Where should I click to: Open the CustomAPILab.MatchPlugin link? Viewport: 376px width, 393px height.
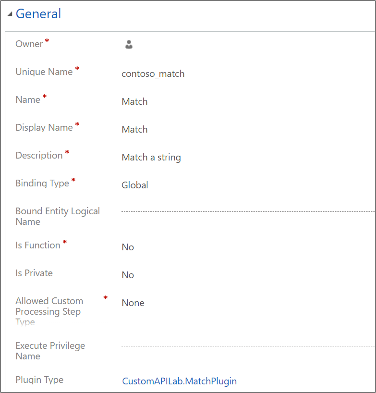tap(179, 381)
